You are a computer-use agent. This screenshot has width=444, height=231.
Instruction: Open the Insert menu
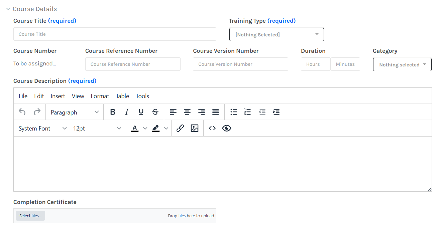(58, 96)
